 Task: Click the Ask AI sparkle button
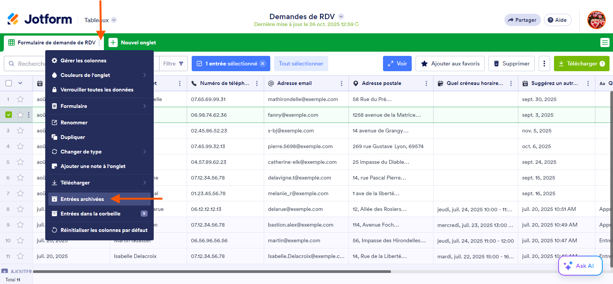(580, 266)
